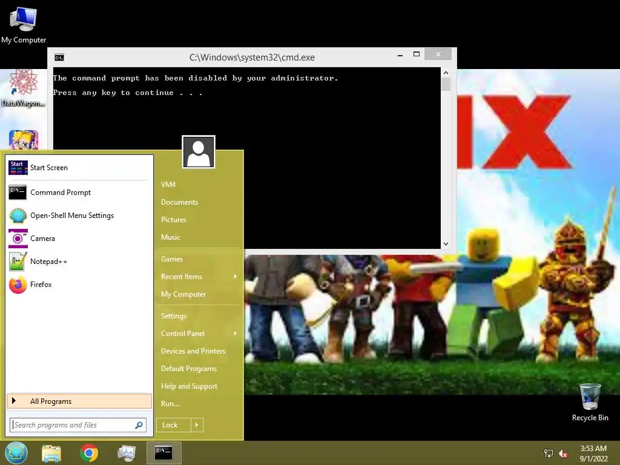Open Open-Shell Menu Settings
Image resolution: width=620 pixels, height=465 pixels.
[79, 216]
